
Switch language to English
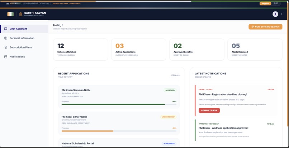(265, 4)
